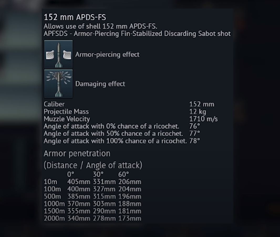Click the Damaging effect fragmentation icon
The height and width of the screenshot is (237, 280).
click(58, 84)
